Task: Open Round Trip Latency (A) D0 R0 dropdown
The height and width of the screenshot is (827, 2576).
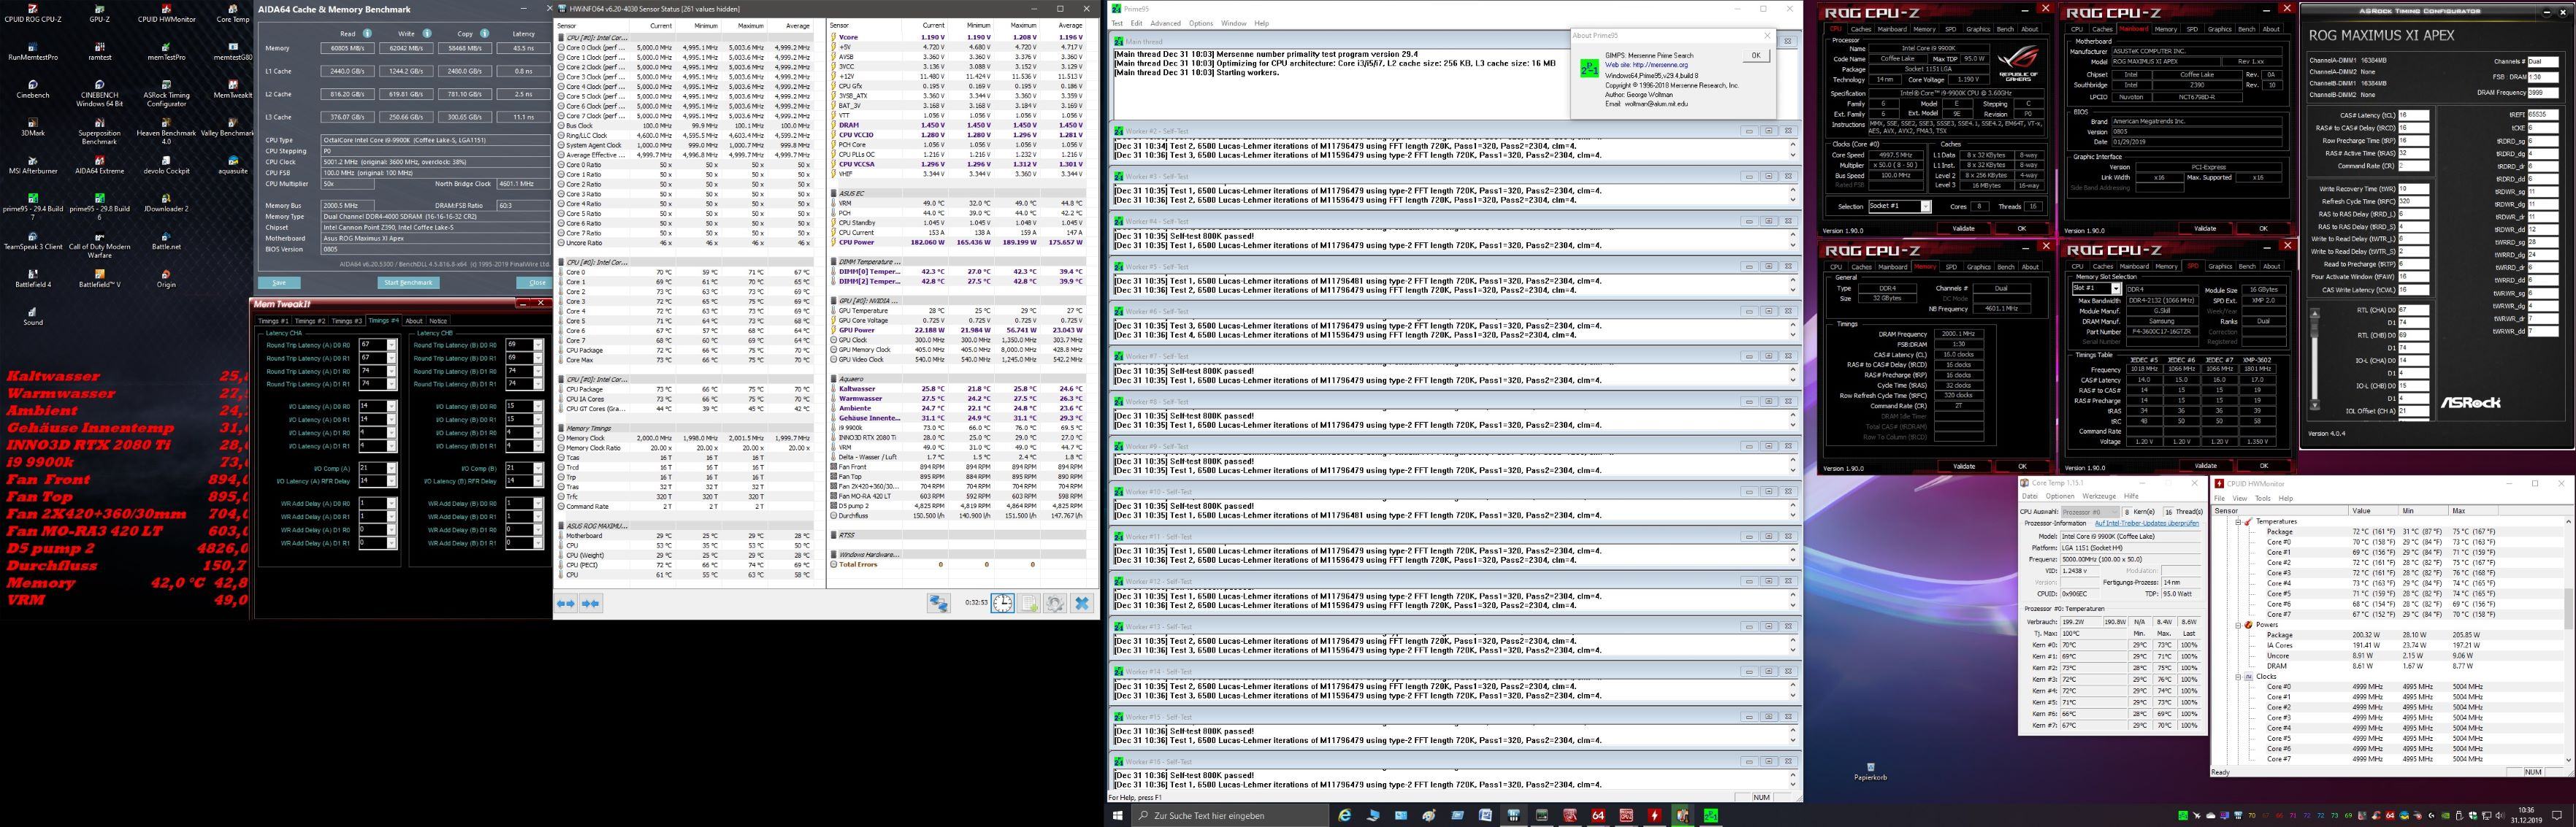Action: tap(391, 345)
